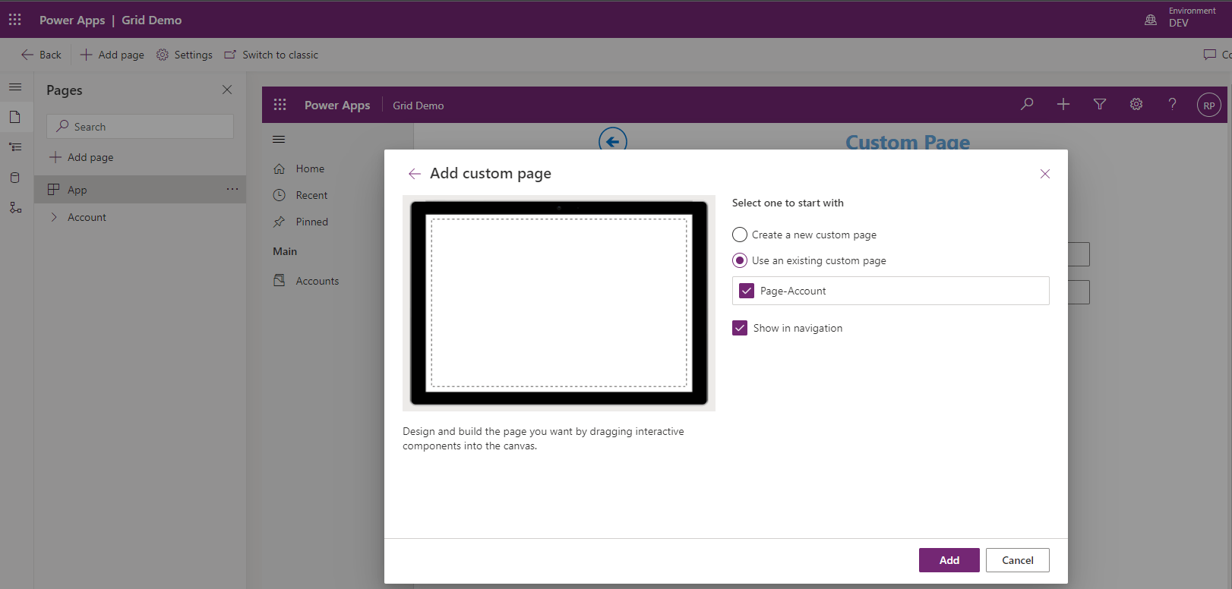This screenshot has height=589, width=1232.
Task: Open the App item's more options ellipsis
Action: click(232, 189)
